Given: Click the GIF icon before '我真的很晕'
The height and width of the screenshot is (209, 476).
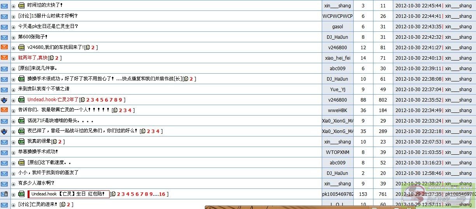Looking at the screenshot, I should tap(21, 142).
